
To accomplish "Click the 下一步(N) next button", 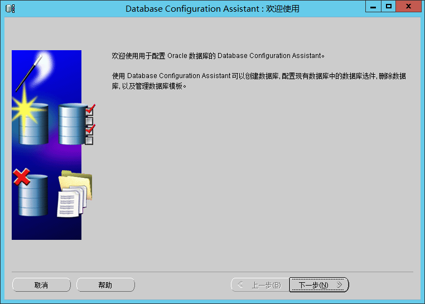I will click(319, 284).
